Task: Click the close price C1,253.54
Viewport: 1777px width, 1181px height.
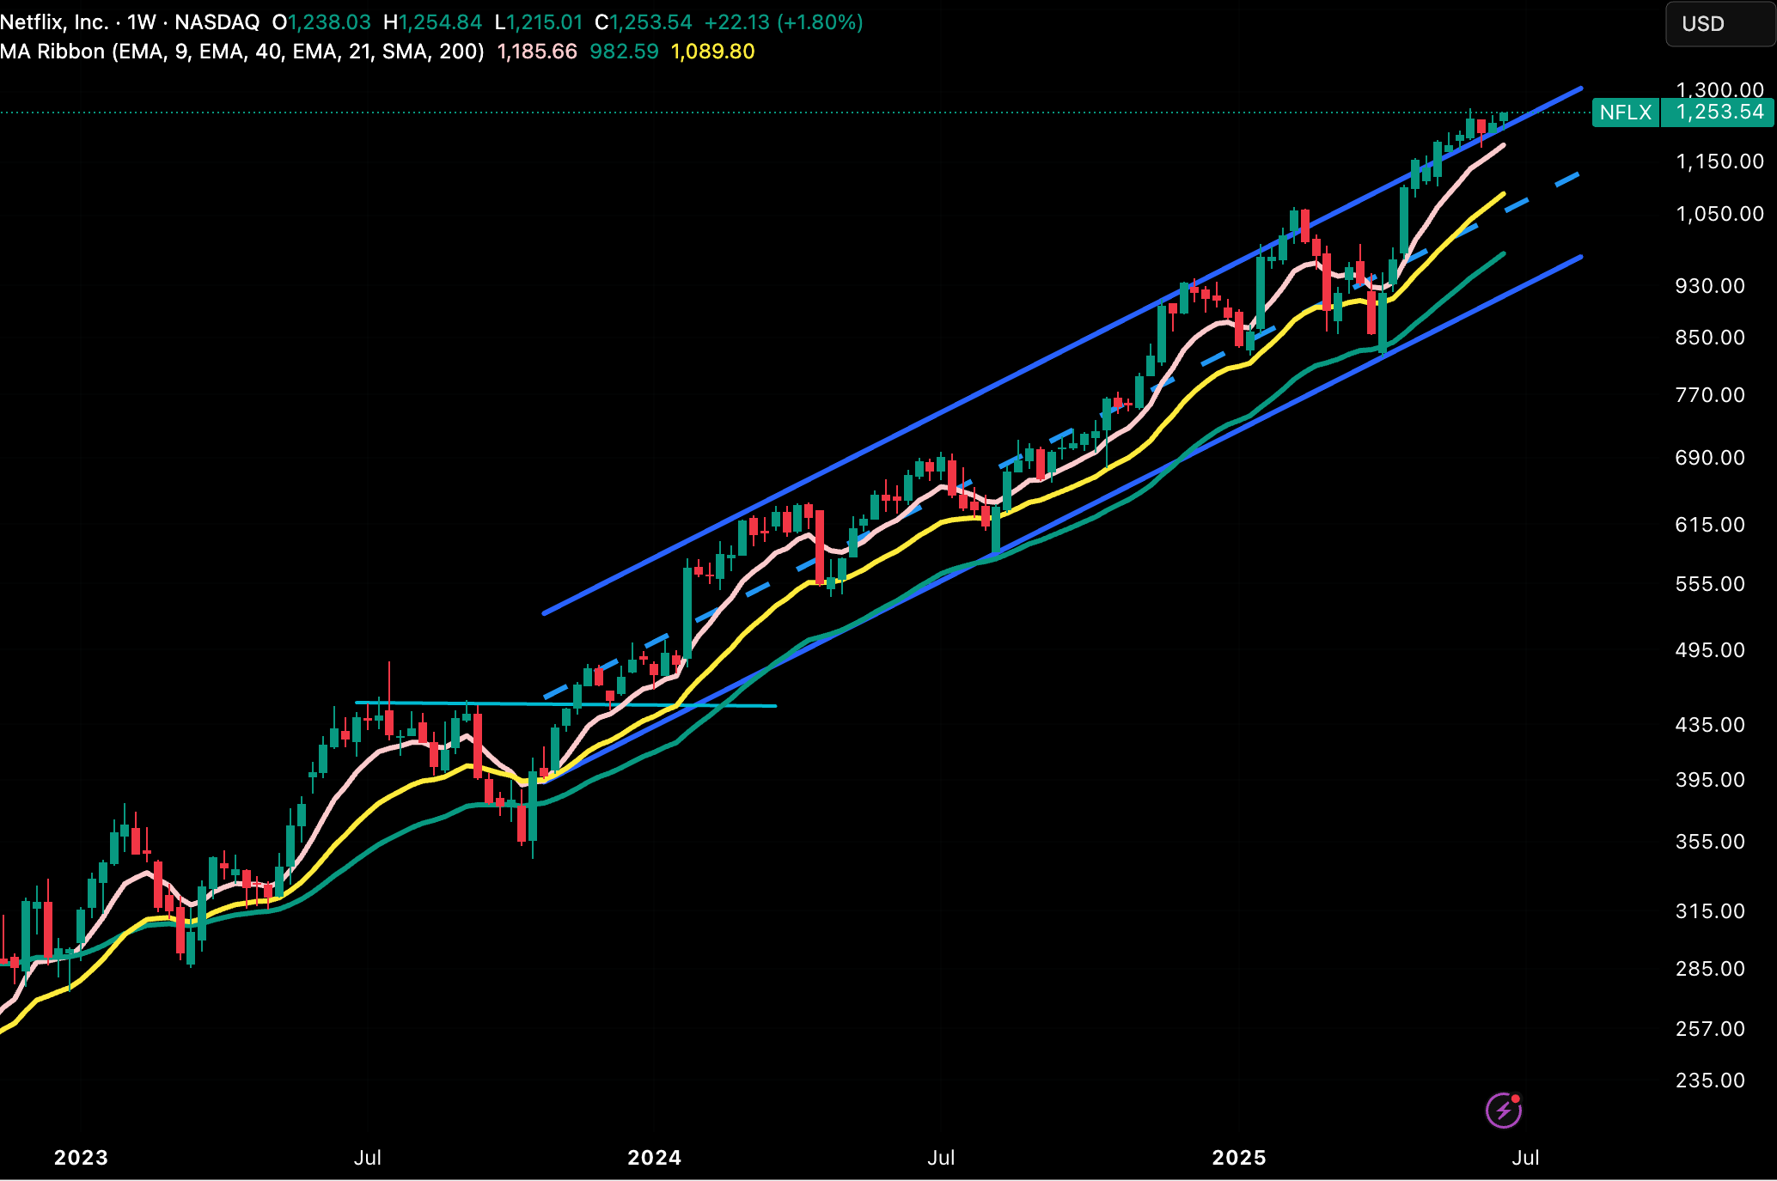Action: [x=643, y=22]
